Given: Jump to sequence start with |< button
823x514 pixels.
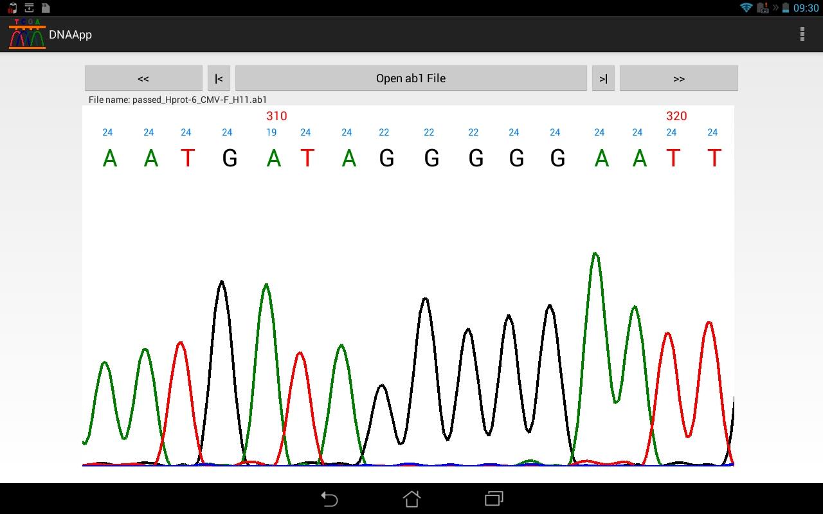Looking at the screenshot, I should click(x=218, y=77).
